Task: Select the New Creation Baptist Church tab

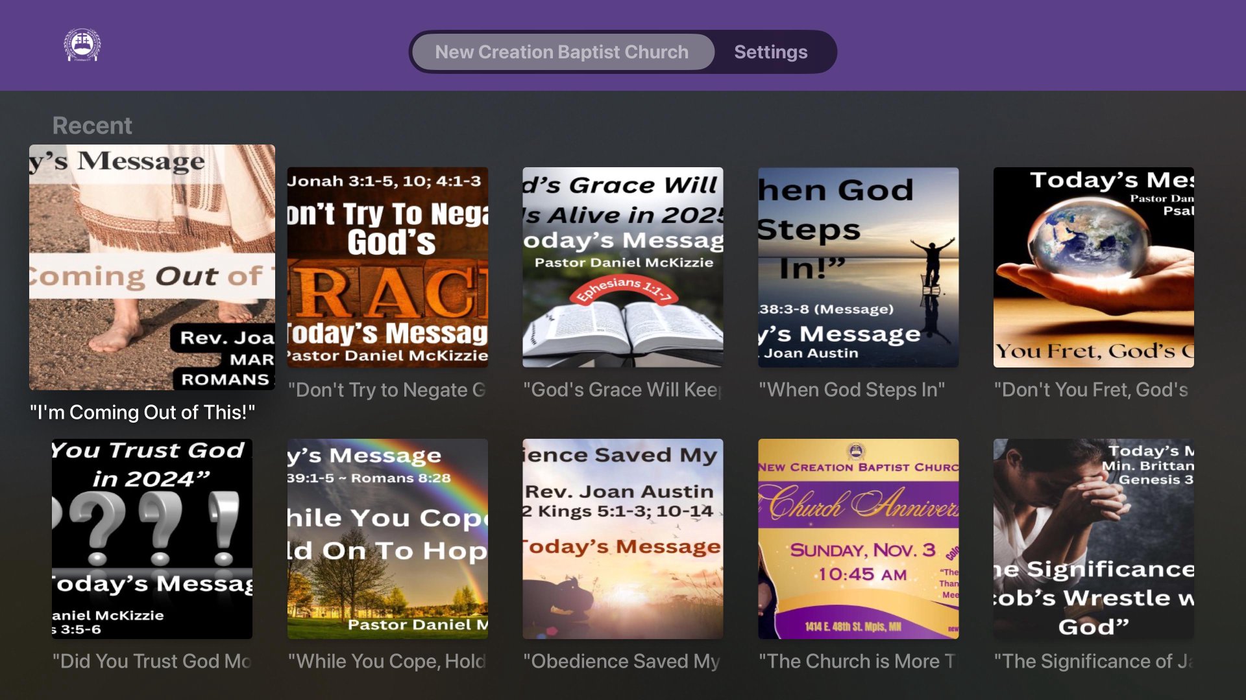Action: (x=562, y=52)
